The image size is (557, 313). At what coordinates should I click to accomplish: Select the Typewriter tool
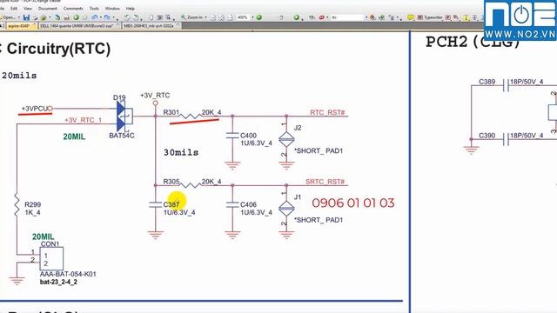429,17
